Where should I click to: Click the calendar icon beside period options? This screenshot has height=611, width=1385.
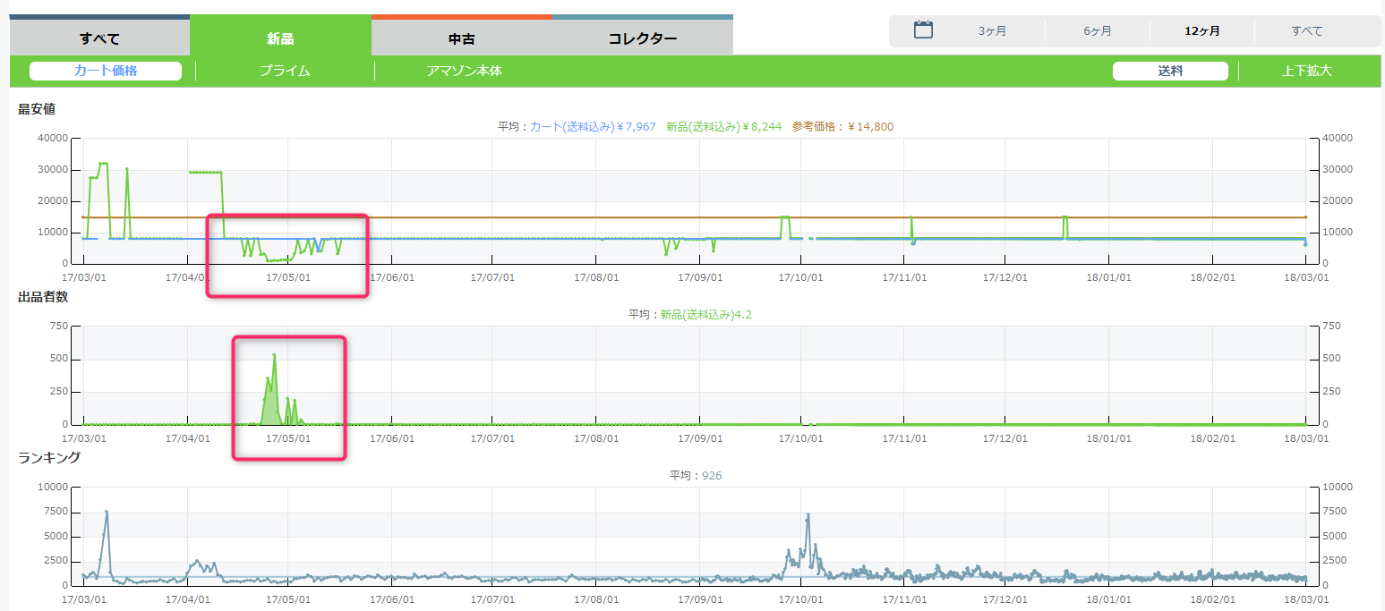point(923,30)
